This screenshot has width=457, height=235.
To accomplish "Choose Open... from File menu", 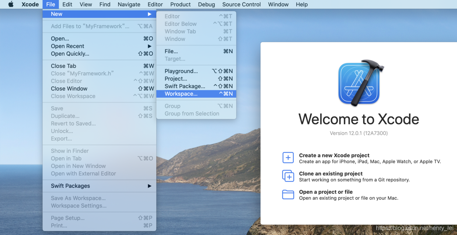I will point(99,39).
